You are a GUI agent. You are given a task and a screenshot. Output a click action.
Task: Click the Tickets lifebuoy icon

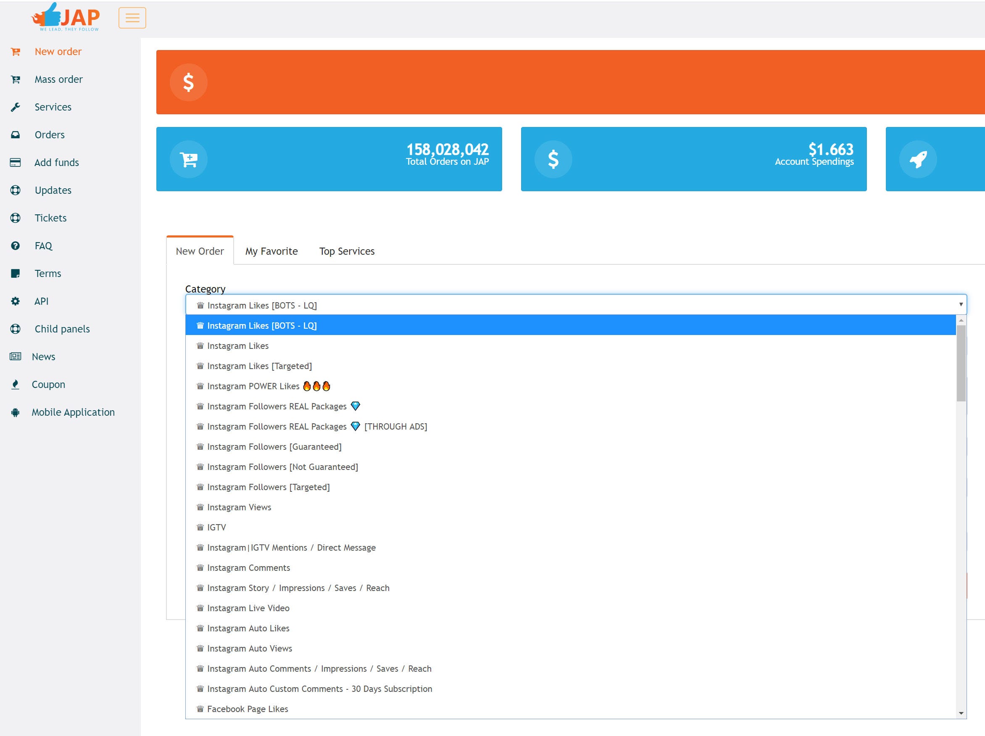click(x=16, y=218)
